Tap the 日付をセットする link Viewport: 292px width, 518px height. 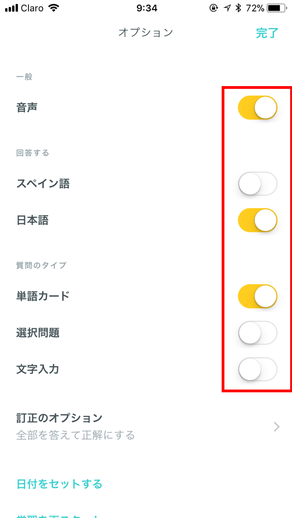(x=59, y=484)
